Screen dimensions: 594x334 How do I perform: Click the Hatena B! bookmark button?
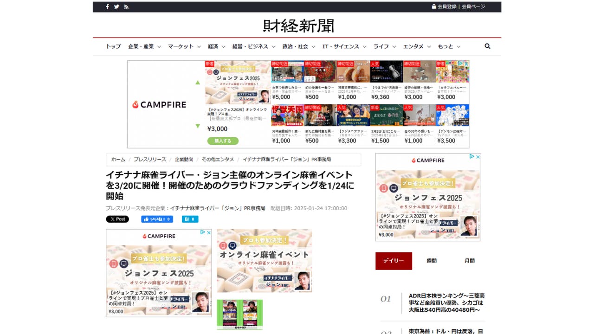coord(190,219)
